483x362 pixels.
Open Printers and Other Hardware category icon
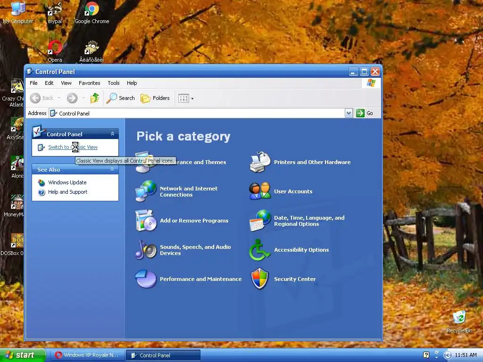point(260,162)
